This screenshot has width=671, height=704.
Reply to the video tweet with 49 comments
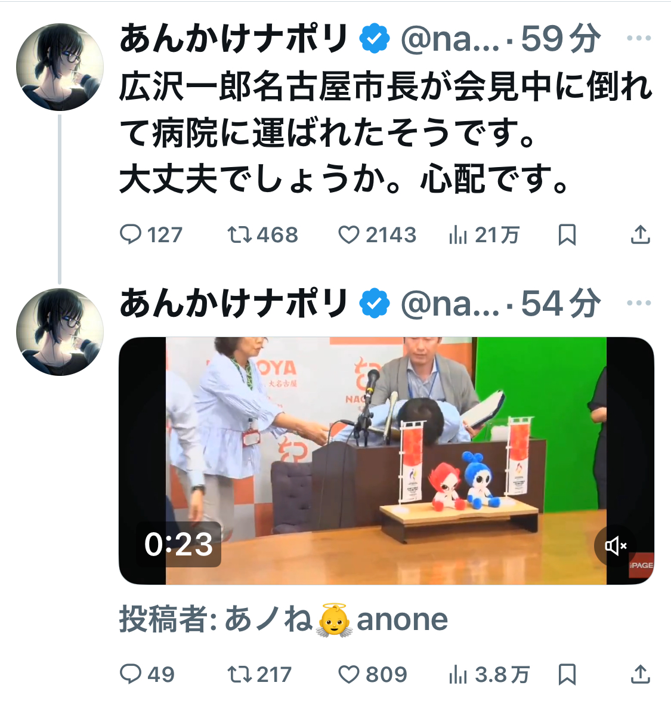pos(147,674)
